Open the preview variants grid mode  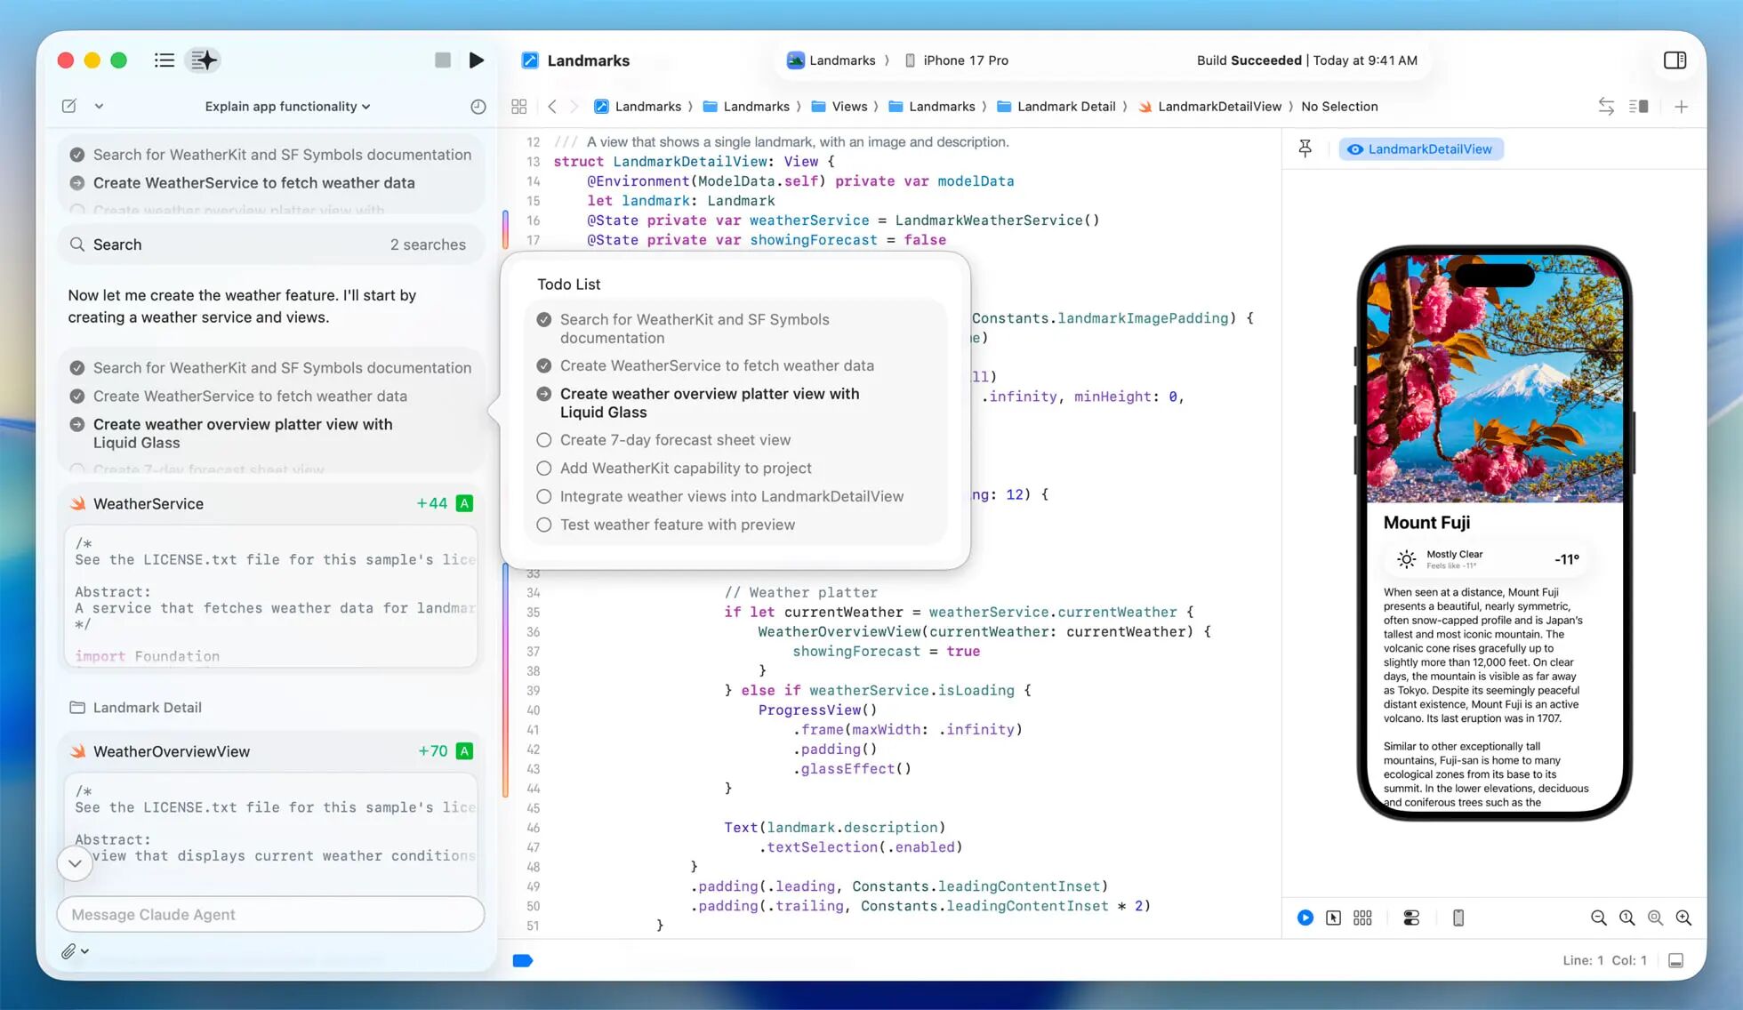click(1363, 917)
